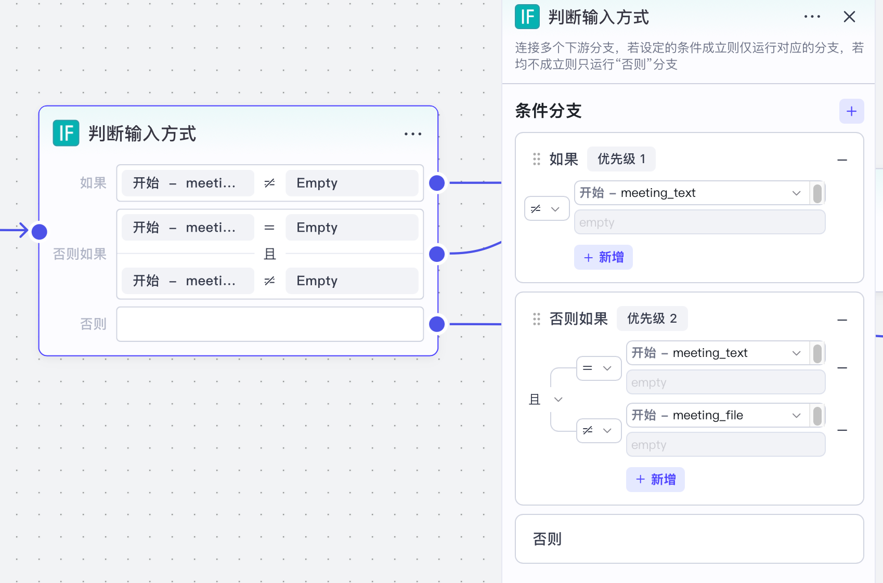Open the not-equal operator dropdown for meeting_file
883x583 pixels.
click(x=599, y=431)
